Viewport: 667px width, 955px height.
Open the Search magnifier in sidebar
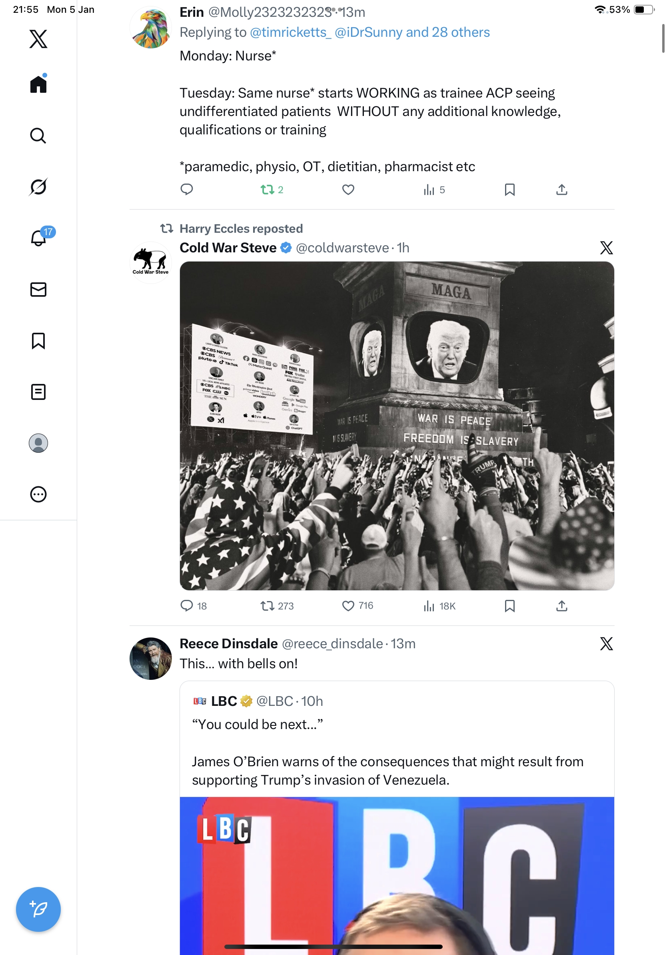pos(38,136)
